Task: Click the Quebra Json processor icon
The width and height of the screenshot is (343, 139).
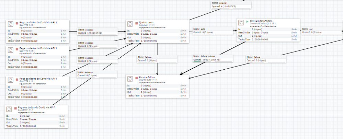Action: [x=130, y=24]
